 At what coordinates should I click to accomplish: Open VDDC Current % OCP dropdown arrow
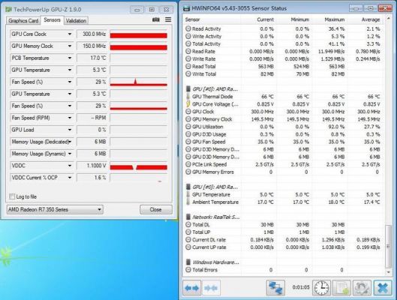point(70,178)
